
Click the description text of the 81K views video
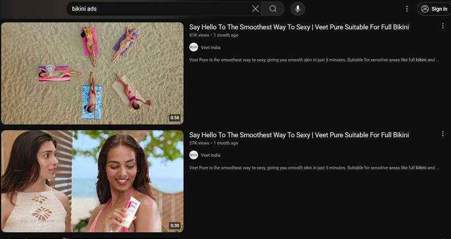(314, 60)
